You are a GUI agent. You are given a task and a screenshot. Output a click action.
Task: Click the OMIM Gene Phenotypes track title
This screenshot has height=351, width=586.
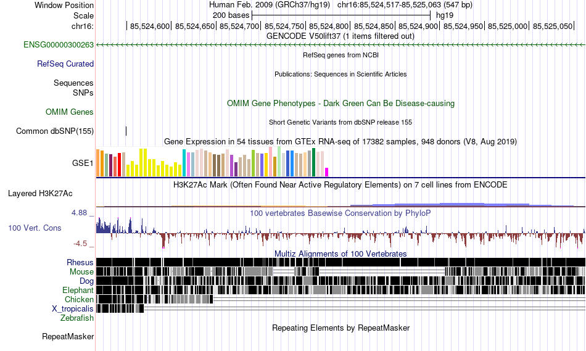[341, 104]
